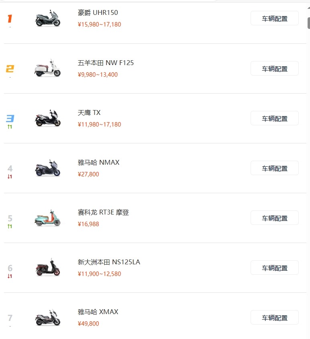View 车辆配置 for 天鹰 TX
The width and height of the screenshot is (310, 339).
tap(275, 118)
